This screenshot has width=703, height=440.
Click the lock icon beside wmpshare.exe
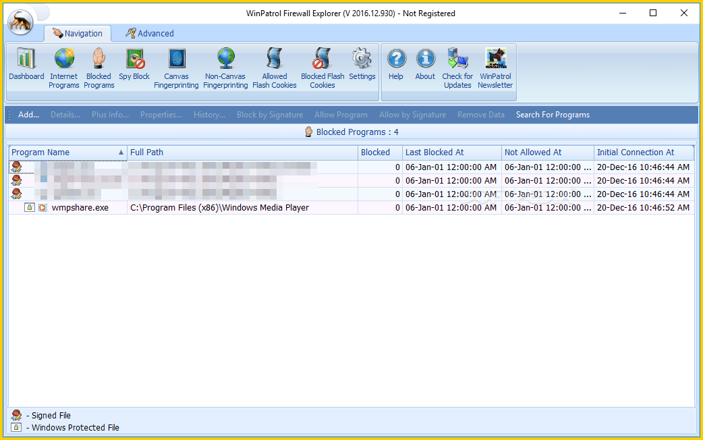[29, 207]
